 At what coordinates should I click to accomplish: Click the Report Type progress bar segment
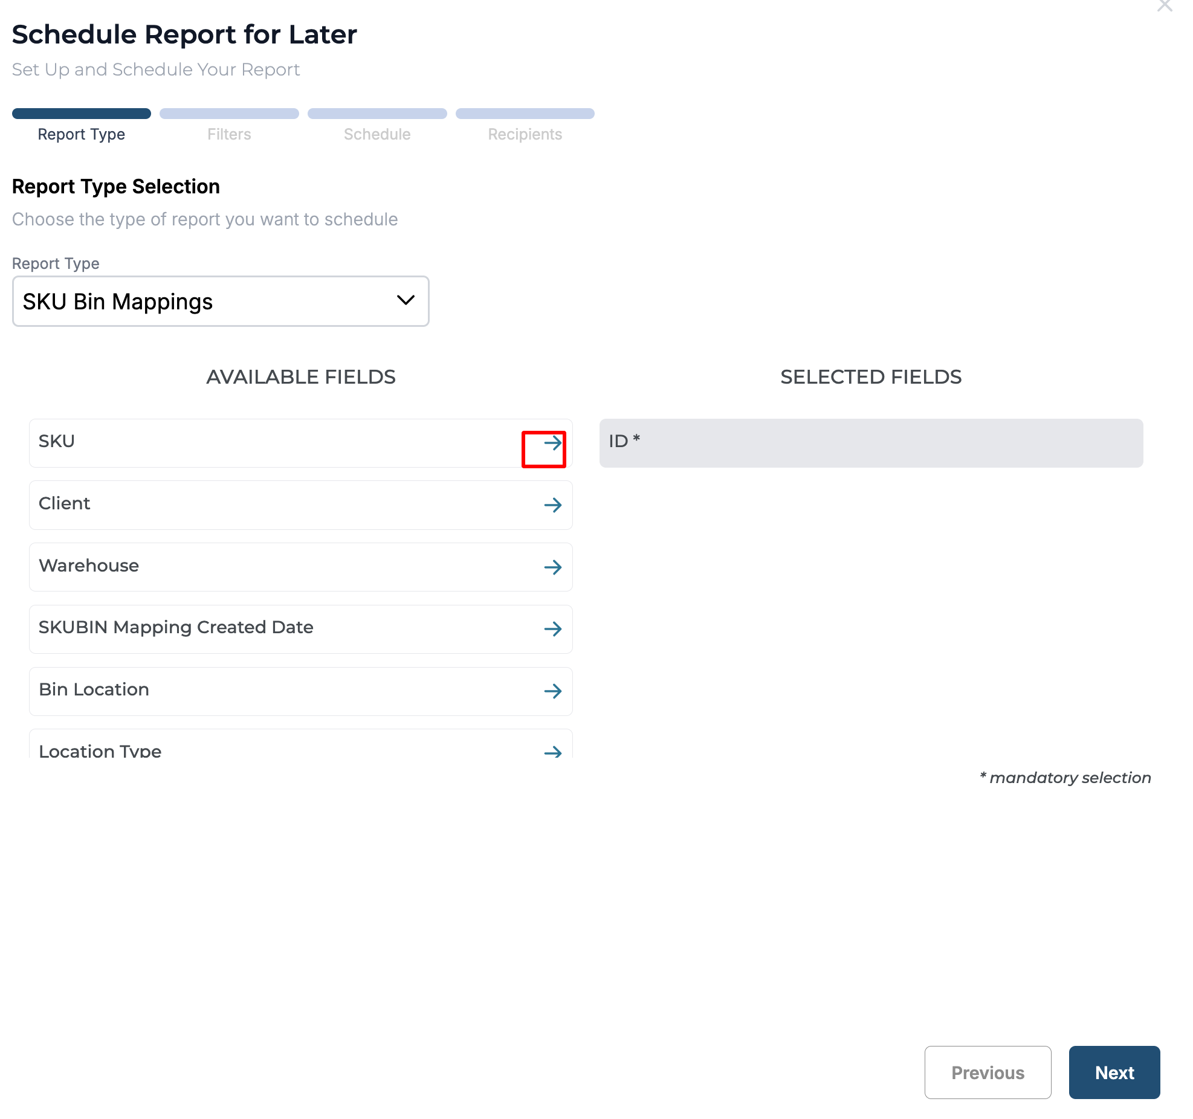click(82, 114)
